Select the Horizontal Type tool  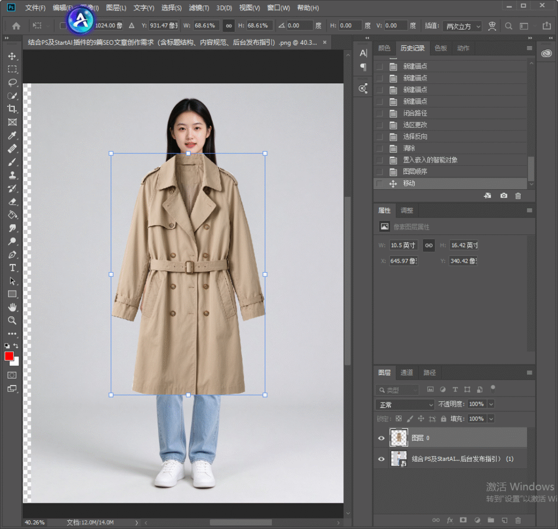pyautogui.click(x=12, y=268)
